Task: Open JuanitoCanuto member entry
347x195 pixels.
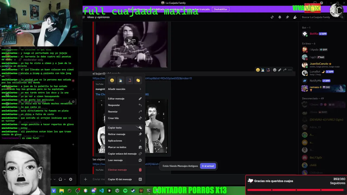Action: (x=323, y=65)
